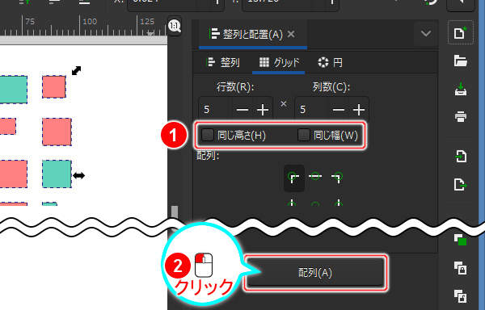This screenshot has height=310, width=485.
Task: Click the green square beside the horizontal handle
Action: click(x=57, y=174)
